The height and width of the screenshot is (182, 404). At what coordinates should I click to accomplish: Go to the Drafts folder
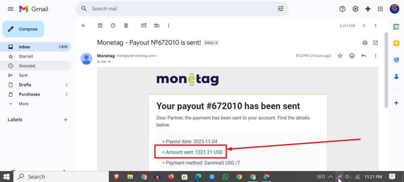tap(36, 85)
